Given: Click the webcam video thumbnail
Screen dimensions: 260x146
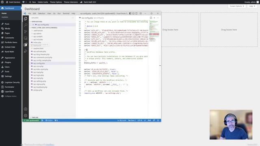Looking at the screenshot, I should click(x=231, y=125).
